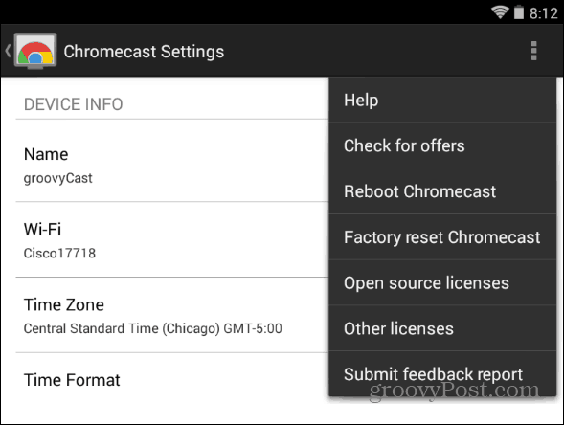Open the Open source licenses entry
Screen dimensions: 564x425
(442, 282)
